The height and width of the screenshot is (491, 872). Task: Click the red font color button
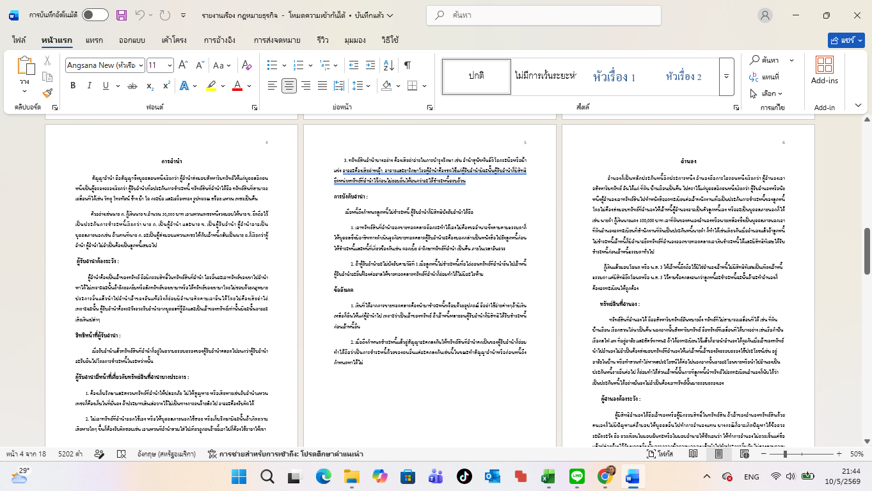[237, 86]
